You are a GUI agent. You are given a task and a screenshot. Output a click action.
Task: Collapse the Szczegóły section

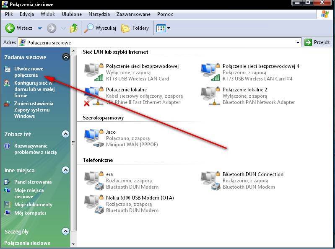(x=65, y=231)
